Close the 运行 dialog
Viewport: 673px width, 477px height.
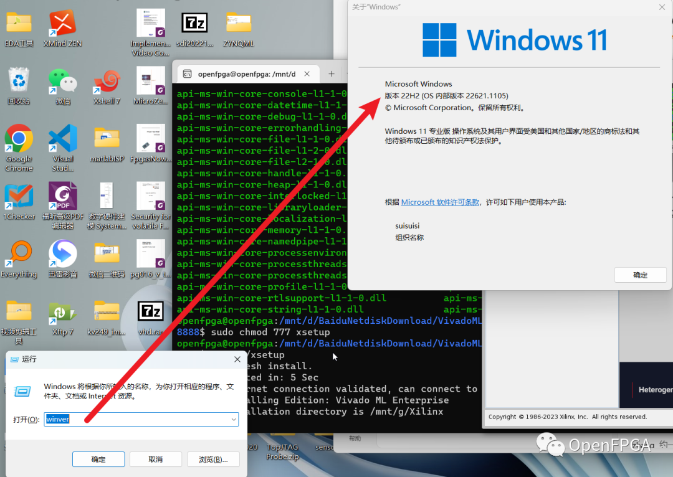click(x=237, y=359)
